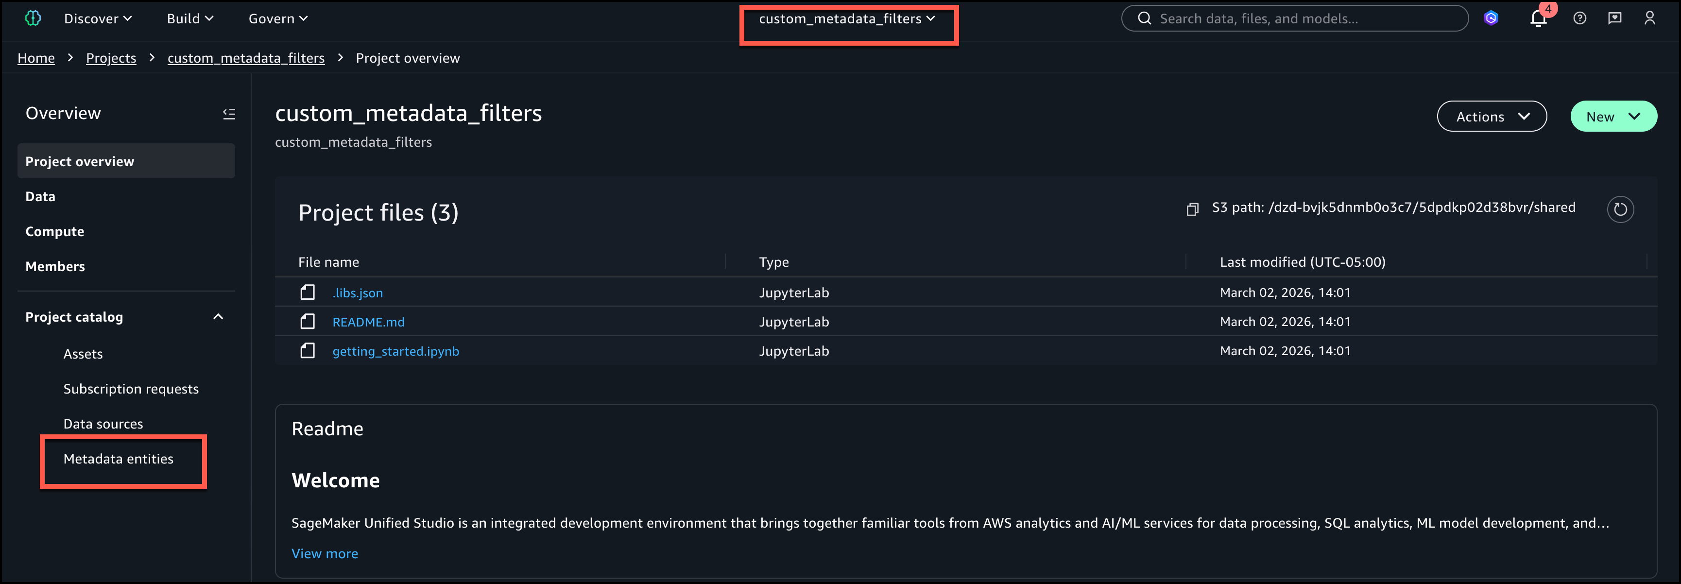This screenshot has height=584, width=1681.
Task: Click the New button
Action: pos(1612,117)
